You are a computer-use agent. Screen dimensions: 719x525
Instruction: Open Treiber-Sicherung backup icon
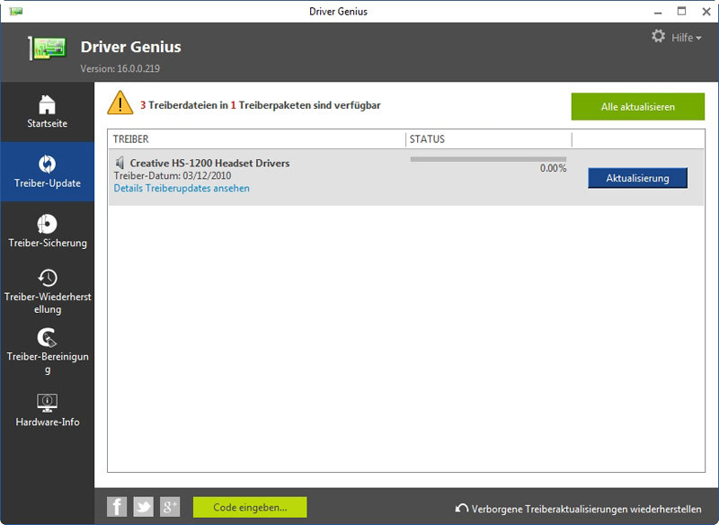[47, 224]
